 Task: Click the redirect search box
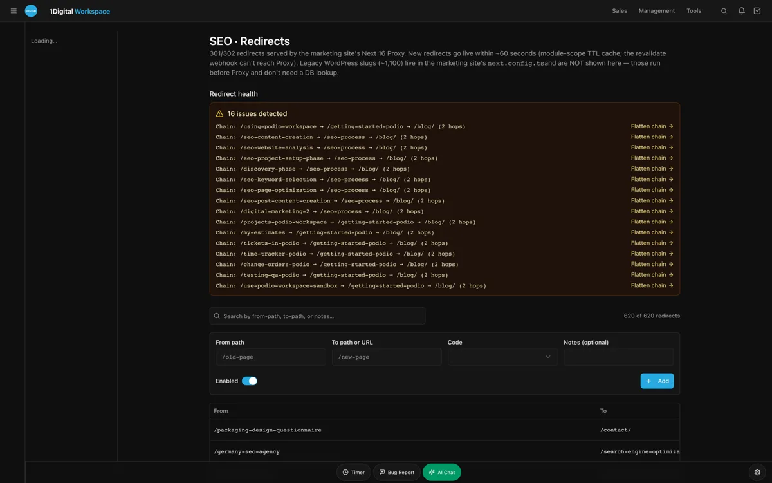pyautogui.click(x=317, y=316)
